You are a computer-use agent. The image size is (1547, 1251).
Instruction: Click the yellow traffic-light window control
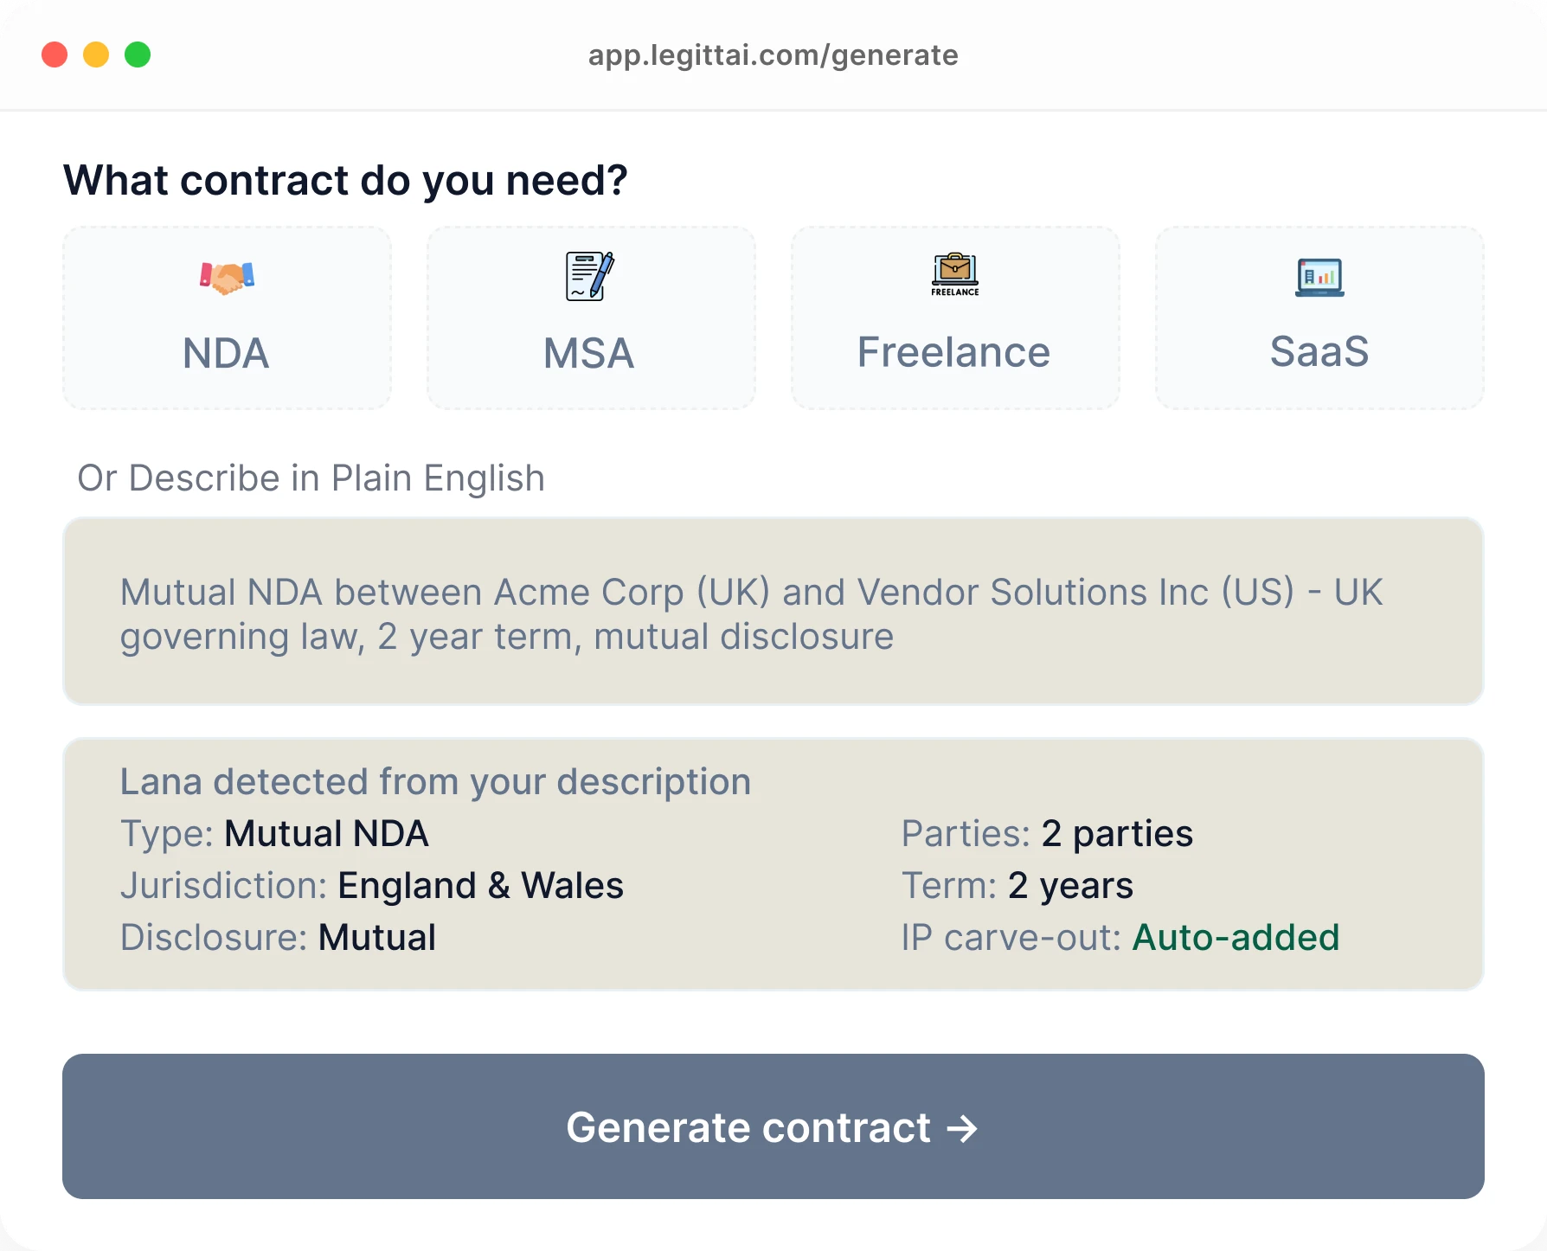click(96, 55)
